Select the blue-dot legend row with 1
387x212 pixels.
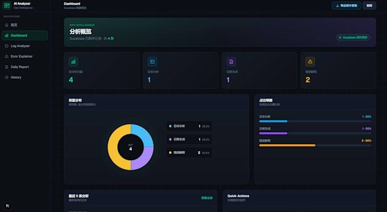tap(189, 127)
